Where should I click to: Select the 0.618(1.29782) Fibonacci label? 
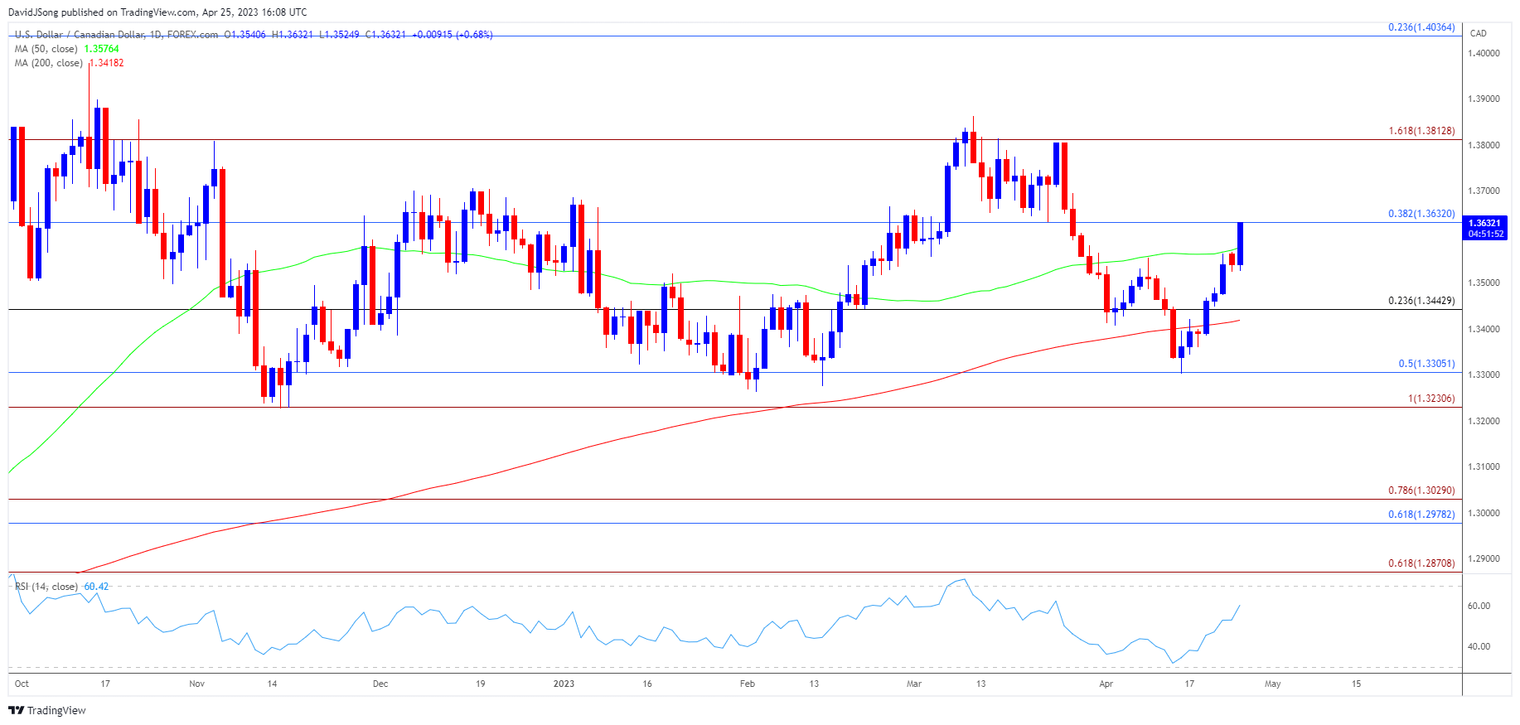[1421, 515]
